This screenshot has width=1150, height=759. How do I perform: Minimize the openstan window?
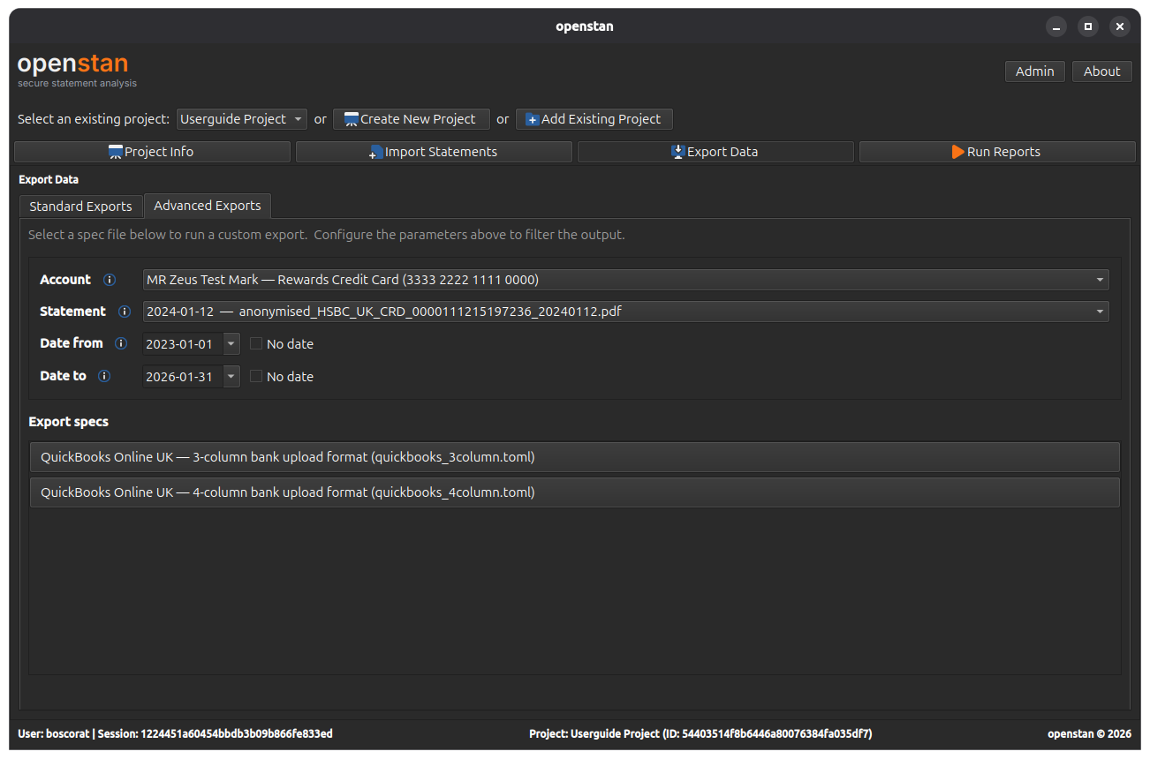tap(1056, 26)
